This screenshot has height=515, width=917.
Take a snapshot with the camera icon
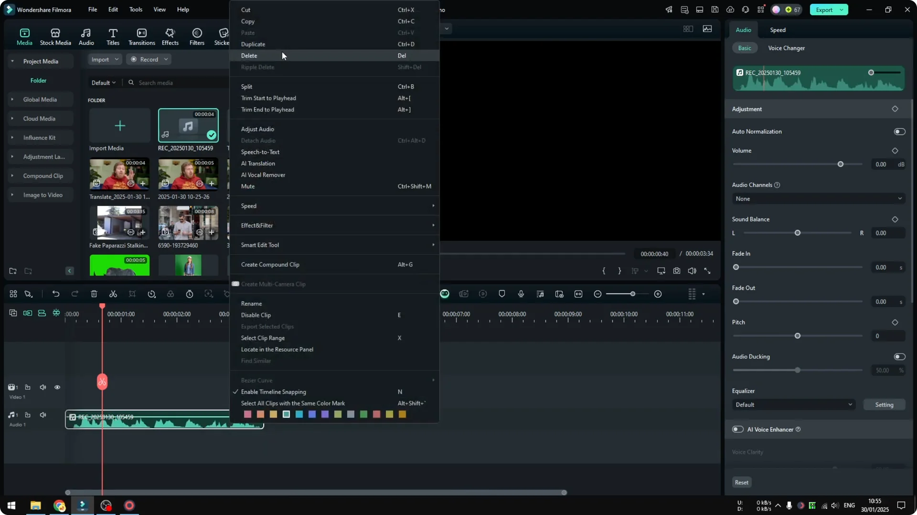click(x=677, y=270)
